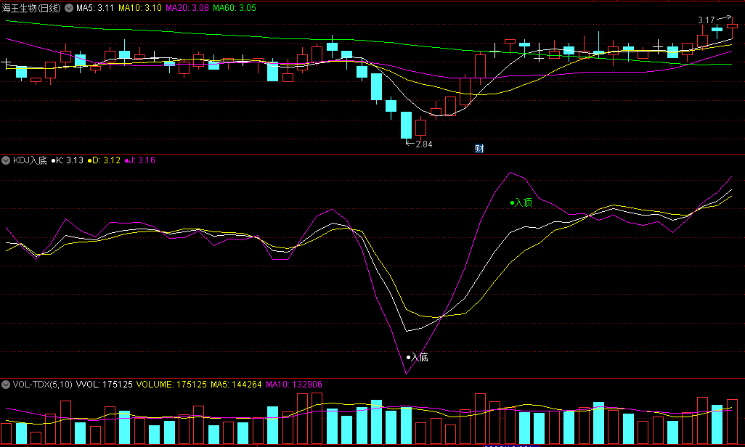Open the VOL-TDX indicator dropdown arrow
745x447 pixels.
pyautogui.click(x=6, y=385)
